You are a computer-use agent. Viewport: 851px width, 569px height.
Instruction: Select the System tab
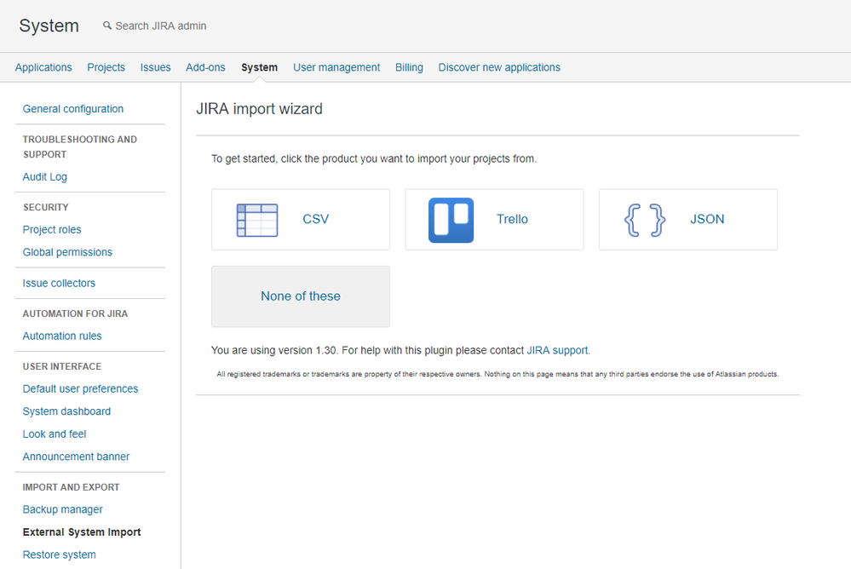[260, 67]
